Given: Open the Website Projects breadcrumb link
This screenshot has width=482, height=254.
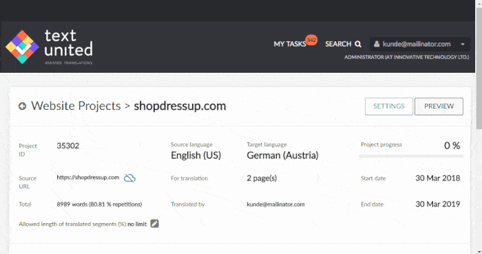Looking at the screenshot, I should click(76, 106).
